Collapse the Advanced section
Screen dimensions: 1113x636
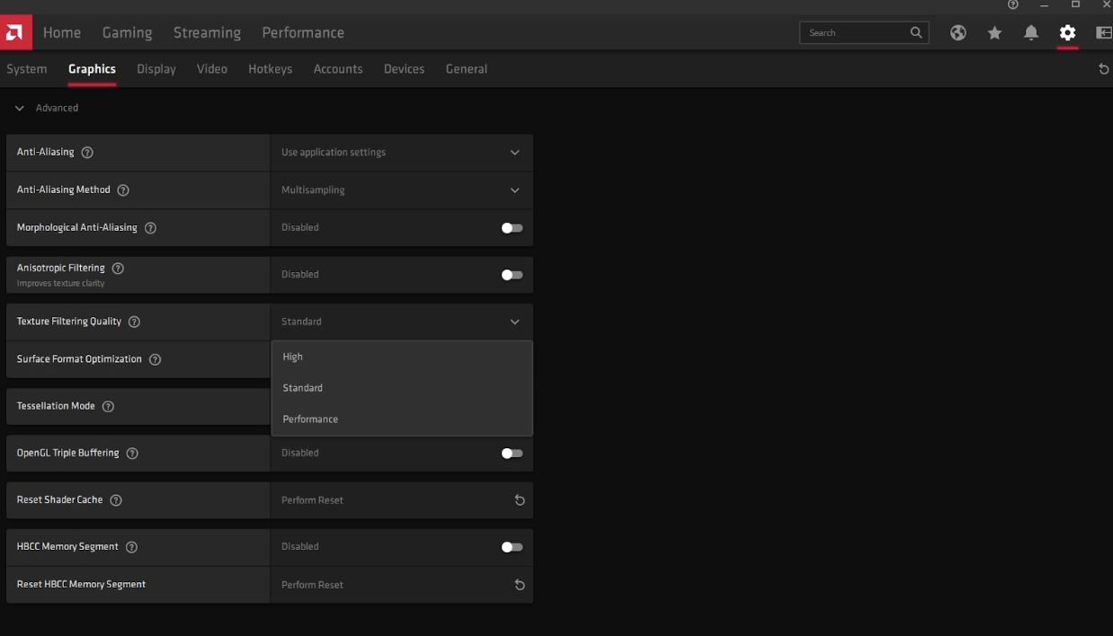tap(19, 107)
